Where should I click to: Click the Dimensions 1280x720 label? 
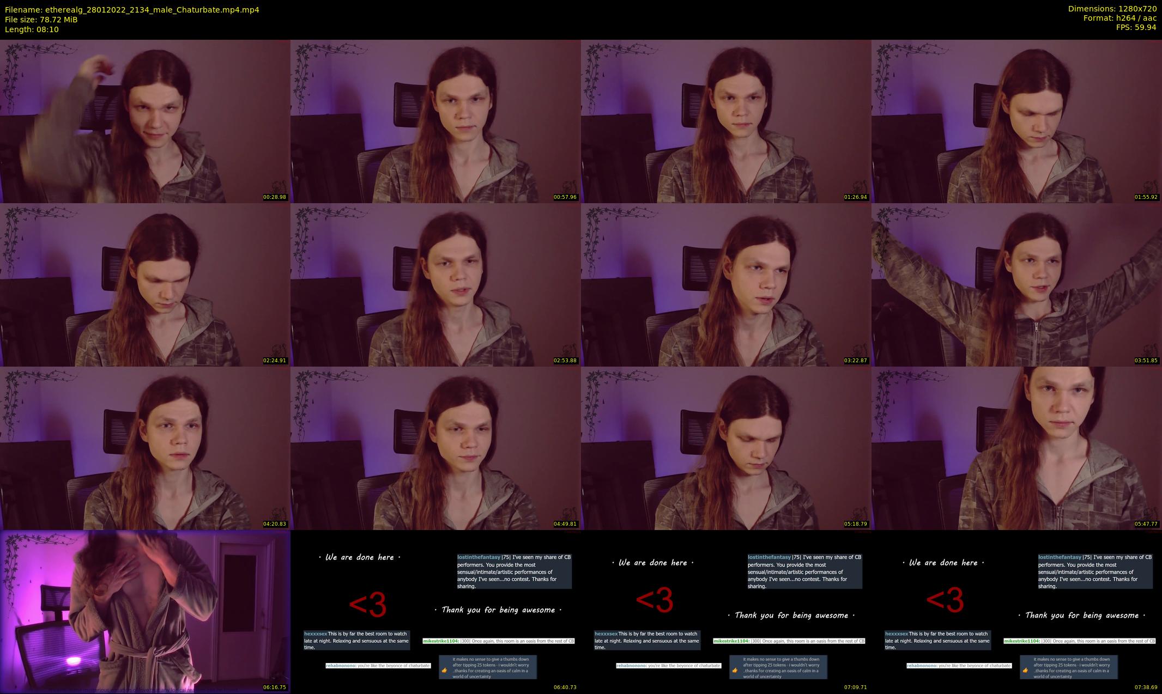pyautogui.click(x=1112, y=9)
